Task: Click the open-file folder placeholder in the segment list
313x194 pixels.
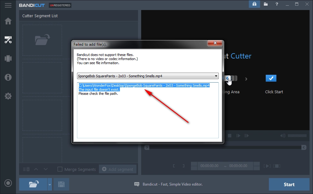Action: point(42,40)
